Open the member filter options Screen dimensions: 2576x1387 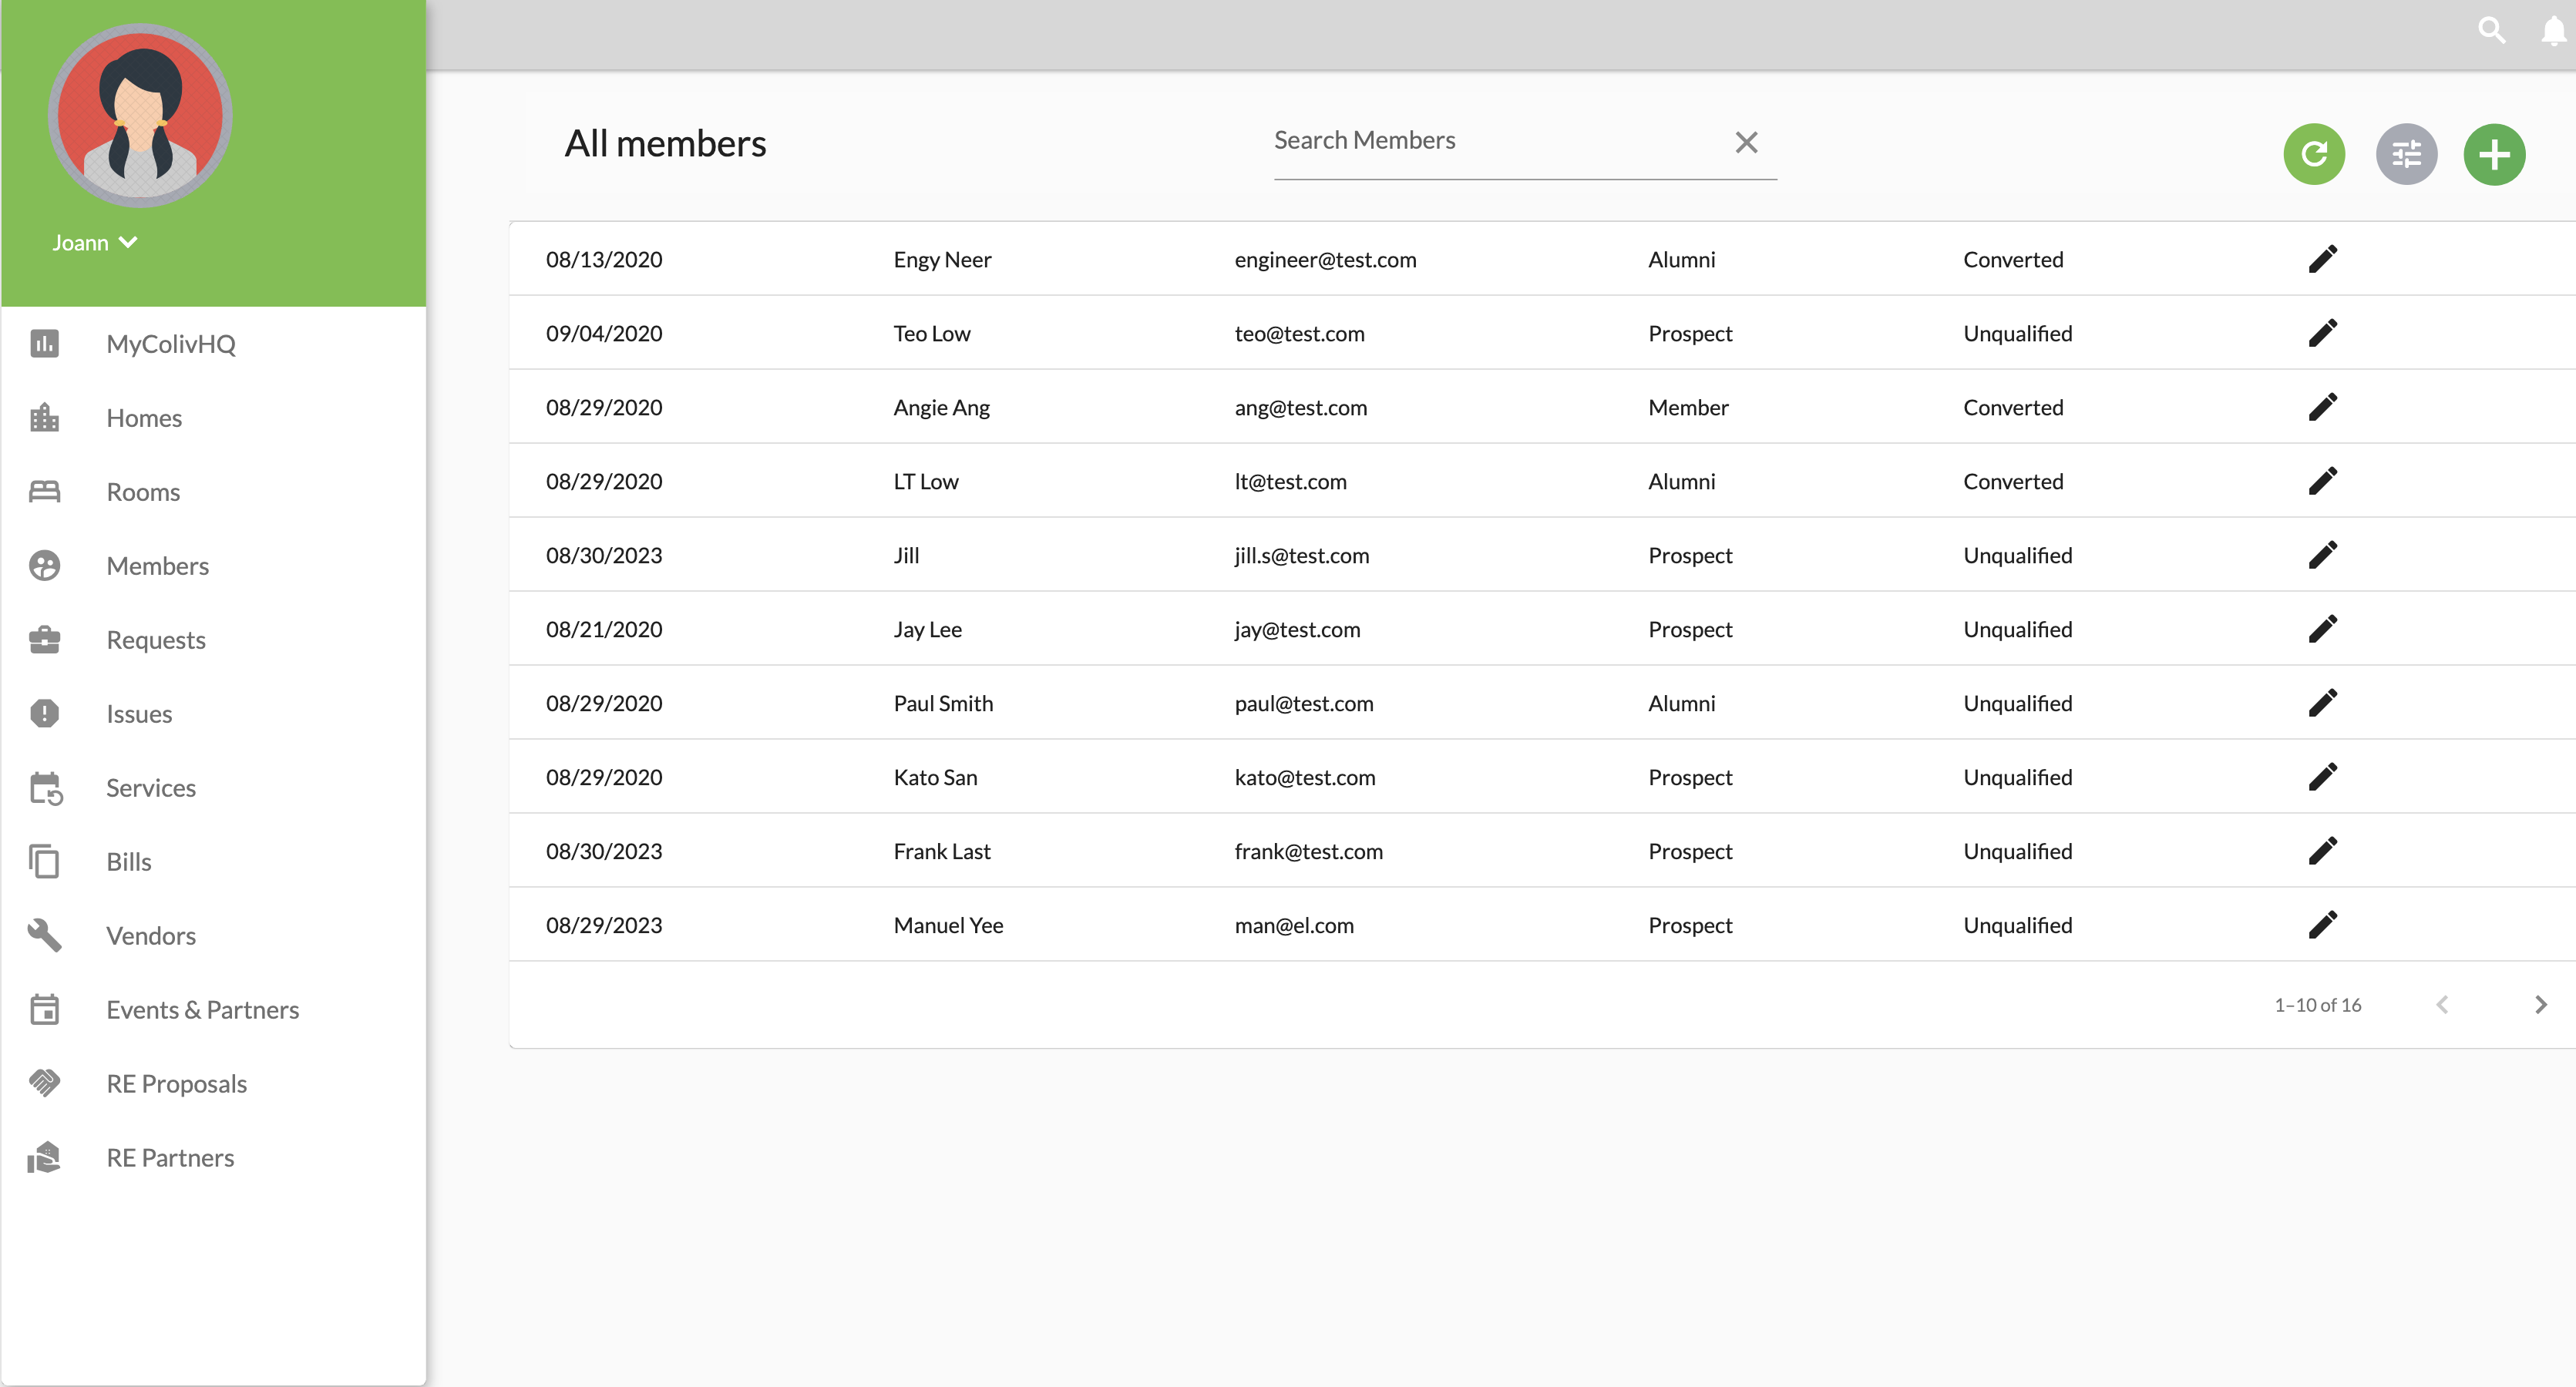coord(2406,154)
